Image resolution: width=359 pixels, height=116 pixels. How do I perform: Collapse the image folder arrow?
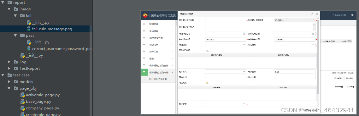click(9, 9)
